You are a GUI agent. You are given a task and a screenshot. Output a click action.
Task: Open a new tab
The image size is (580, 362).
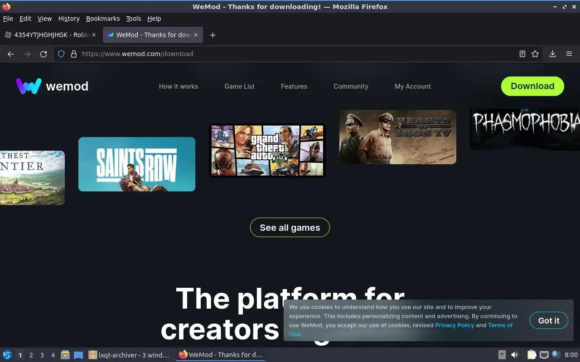213,35
